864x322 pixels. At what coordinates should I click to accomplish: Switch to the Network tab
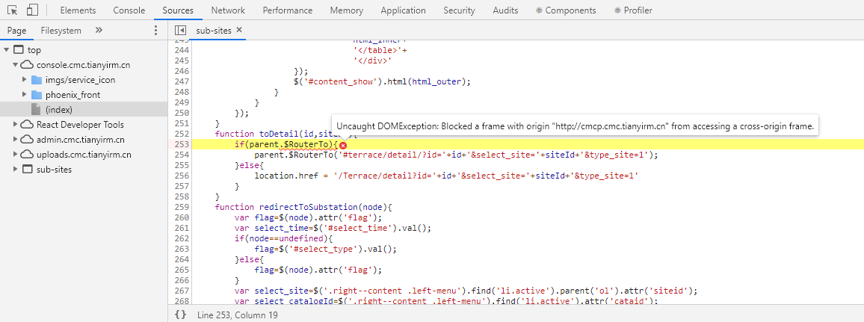tap(227, 10)
